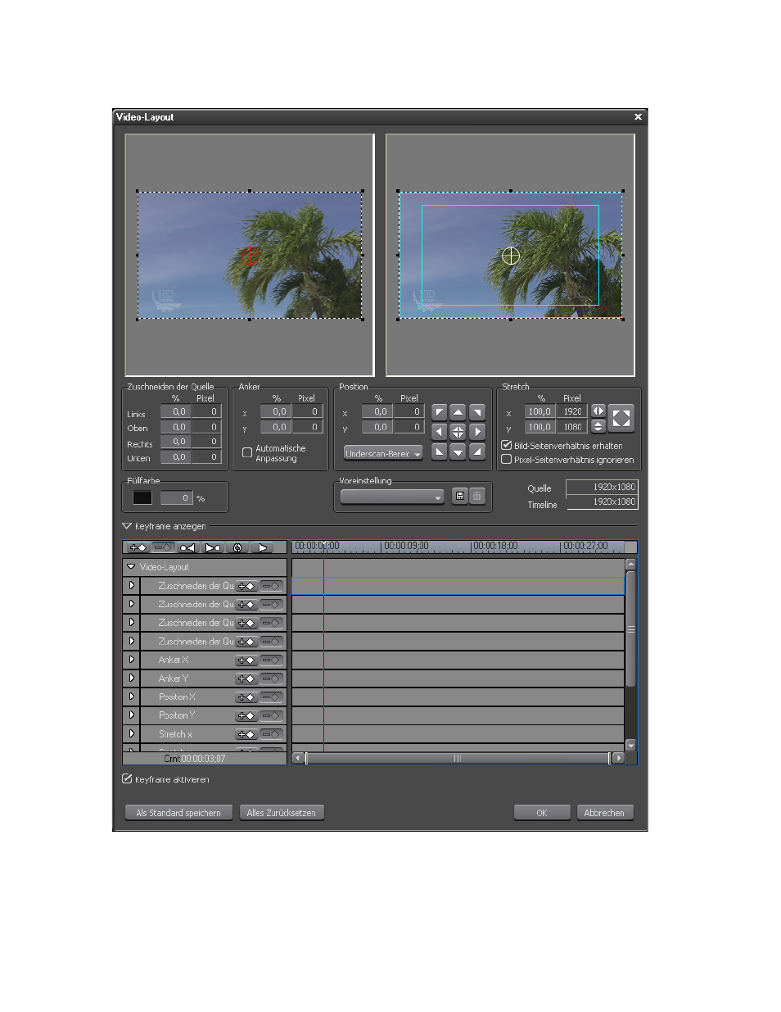Expand the Anker X track
Viewport: 781px width, 1012px height.
click(131, 660)
